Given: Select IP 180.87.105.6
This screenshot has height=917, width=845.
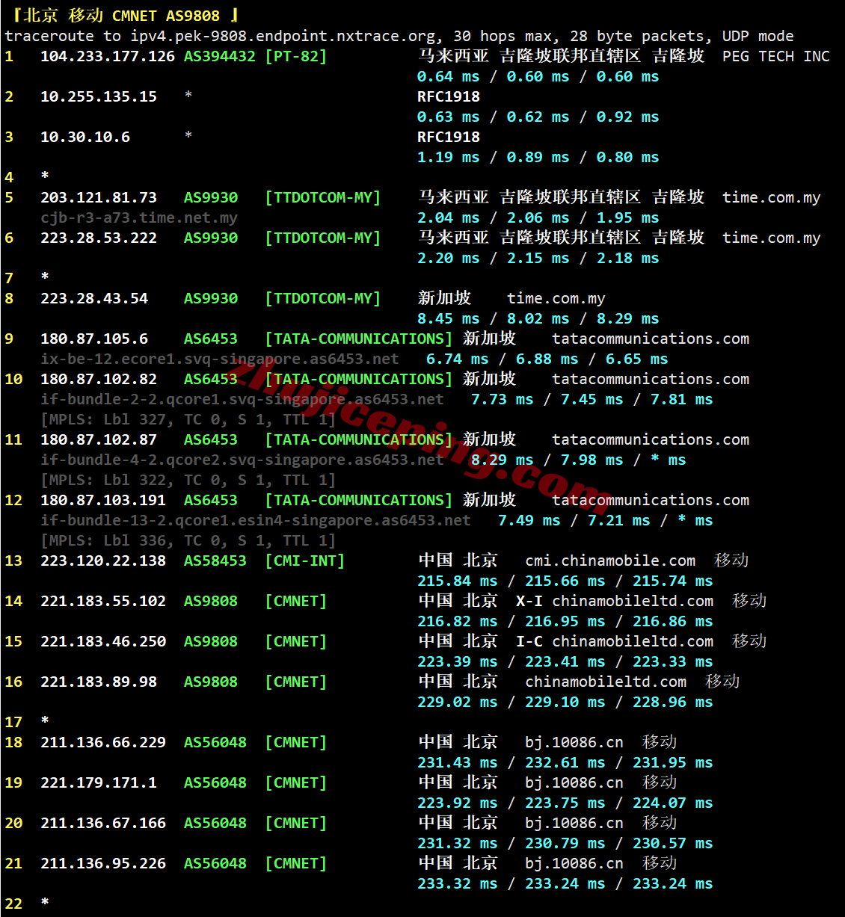Looking at the screenshot, I should (x=94, y=339).
